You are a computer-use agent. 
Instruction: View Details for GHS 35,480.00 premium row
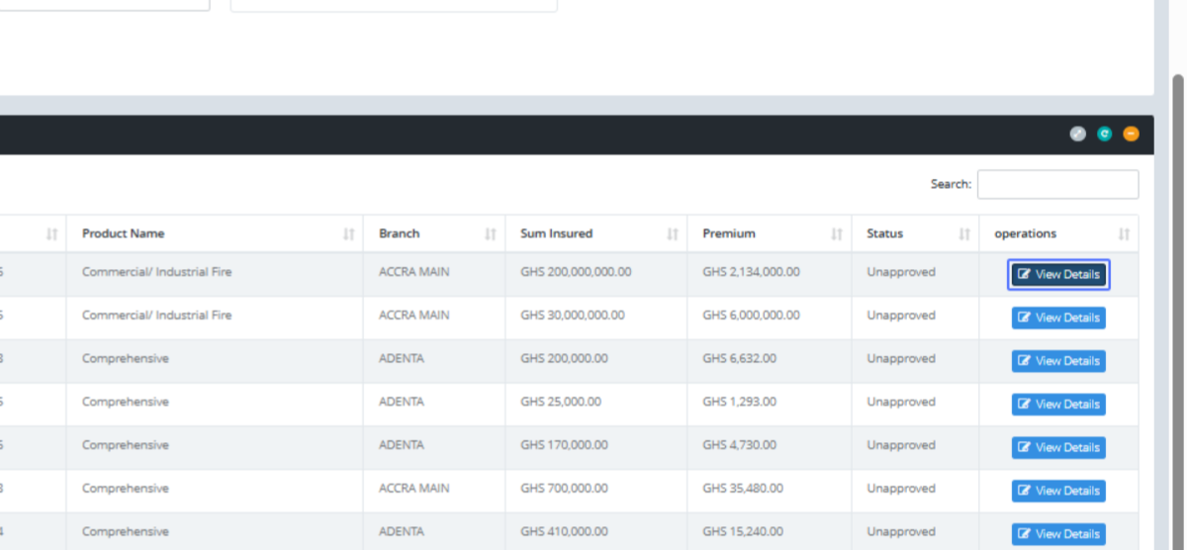click(1058, 491)
